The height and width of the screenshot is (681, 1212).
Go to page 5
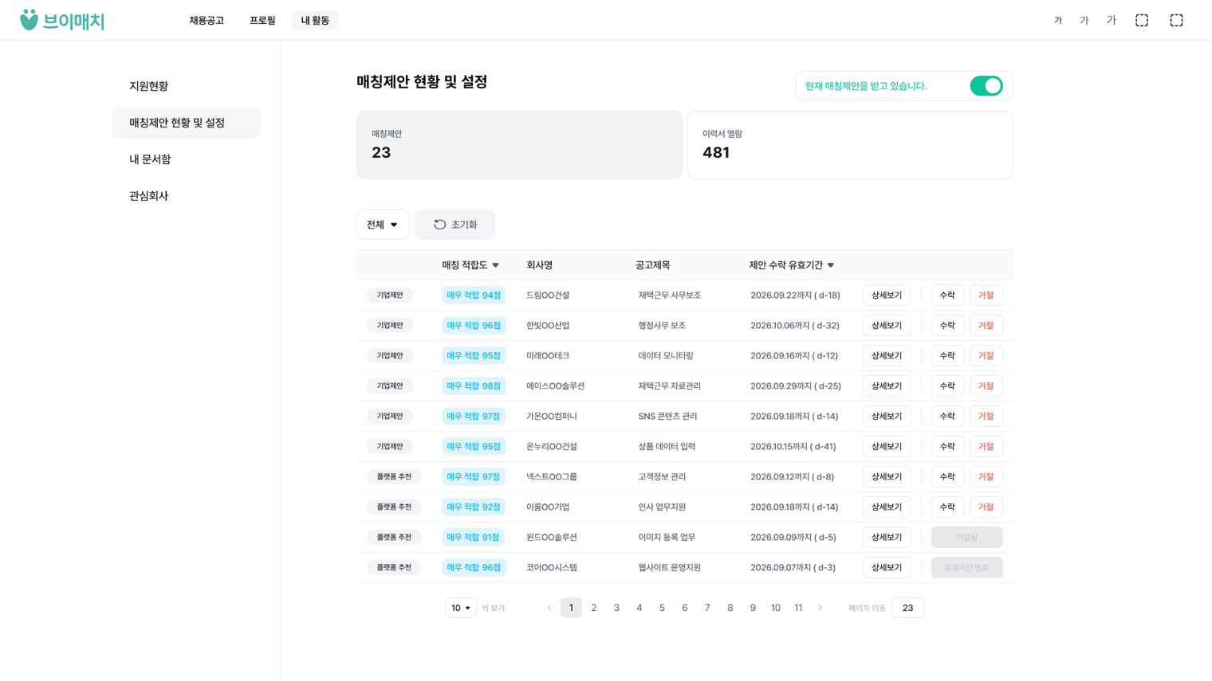(x=662, y=608)
